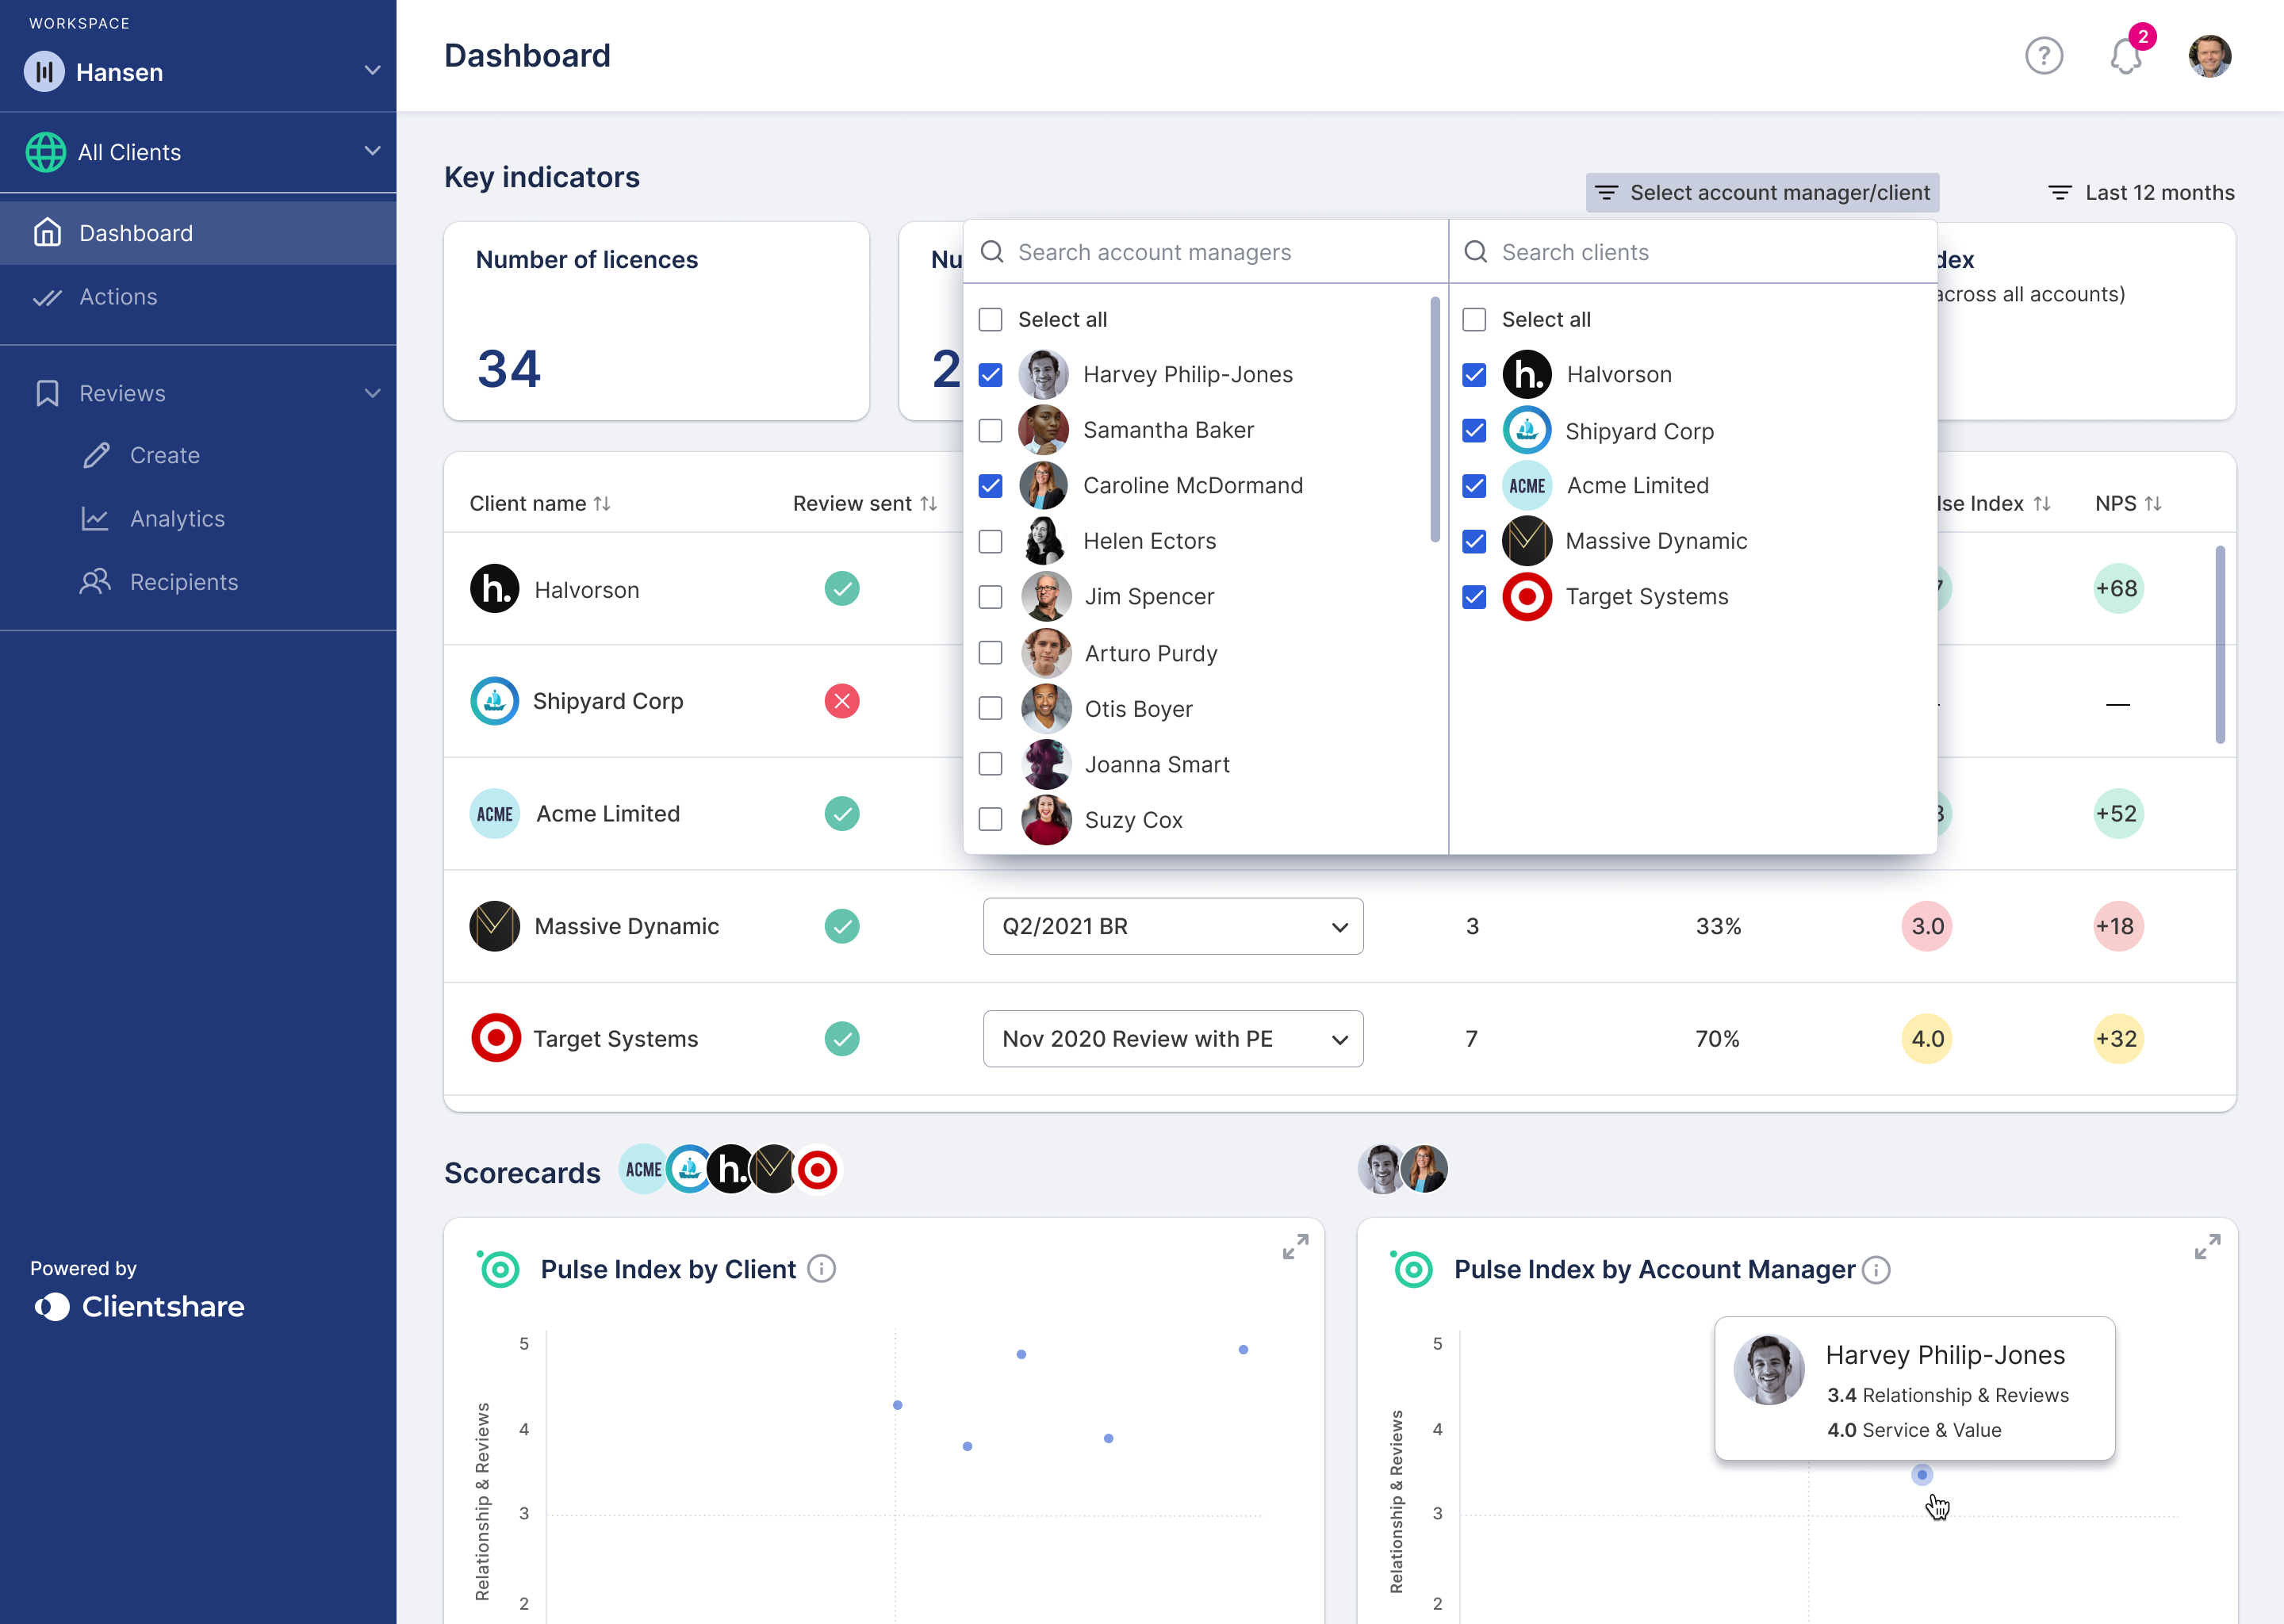Open Last 12 months period filter
Image resolution: width=2284 pixels, height=1624 pixels.
[2141, 192]
